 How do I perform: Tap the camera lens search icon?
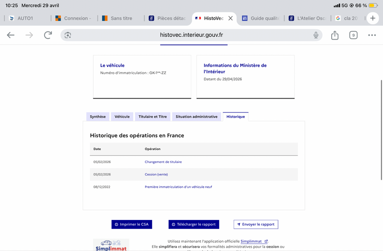click(x=68, y=35)
